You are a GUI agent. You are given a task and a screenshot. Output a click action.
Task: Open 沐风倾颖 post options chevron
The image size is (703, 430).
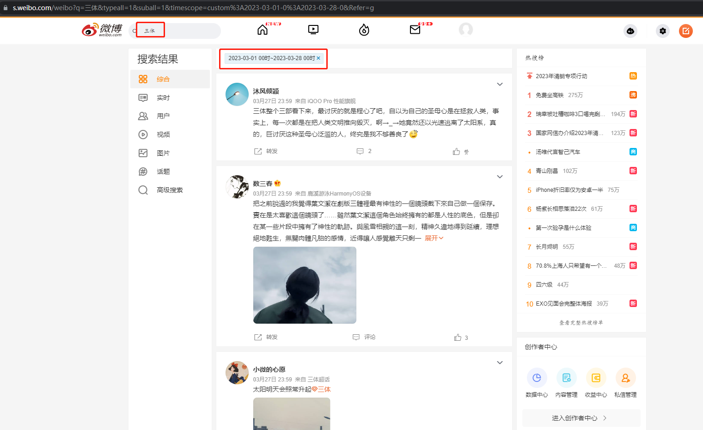500,84
